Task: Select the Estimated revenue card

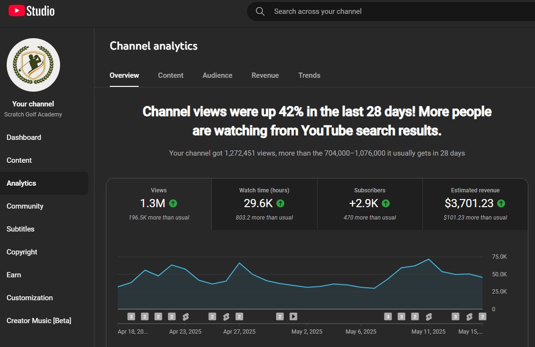Action: (475, 204)
